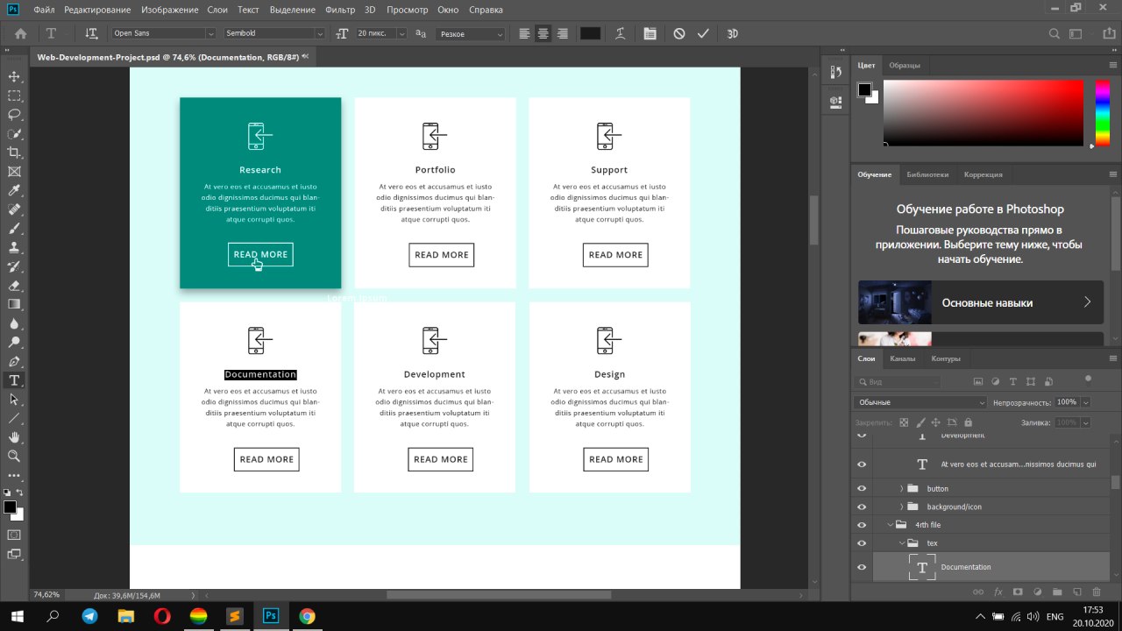Screen dimensions: 1122x631
Task: Hide the 4rth file group
Action: (862, 525)
